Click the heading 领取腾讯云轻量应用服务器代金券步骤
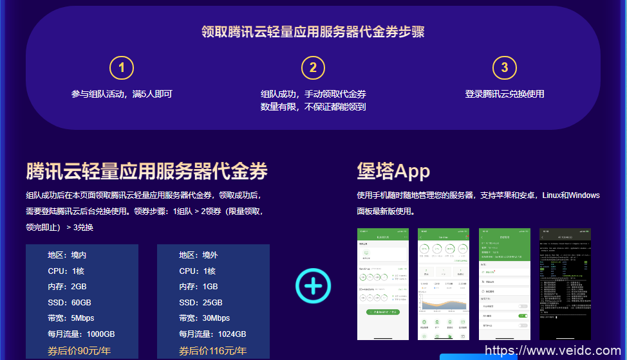 pos(313,32)
